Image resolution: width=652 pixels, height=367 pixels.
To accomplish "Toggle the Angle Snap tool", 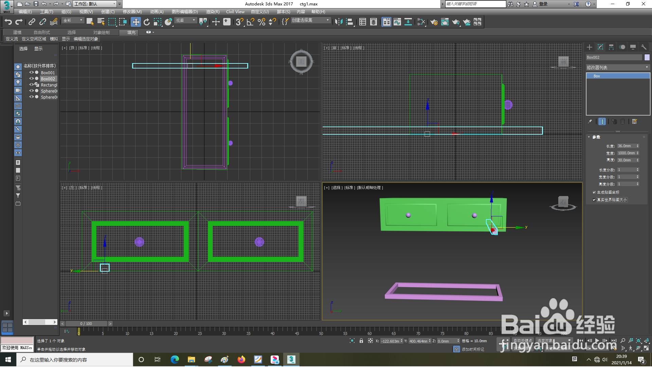I will pos(251,22).
